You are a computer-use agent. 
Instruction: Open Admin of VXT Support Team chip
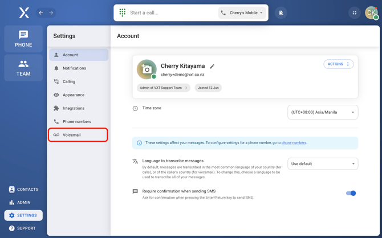pyautogui.click(x=163, y=88)
